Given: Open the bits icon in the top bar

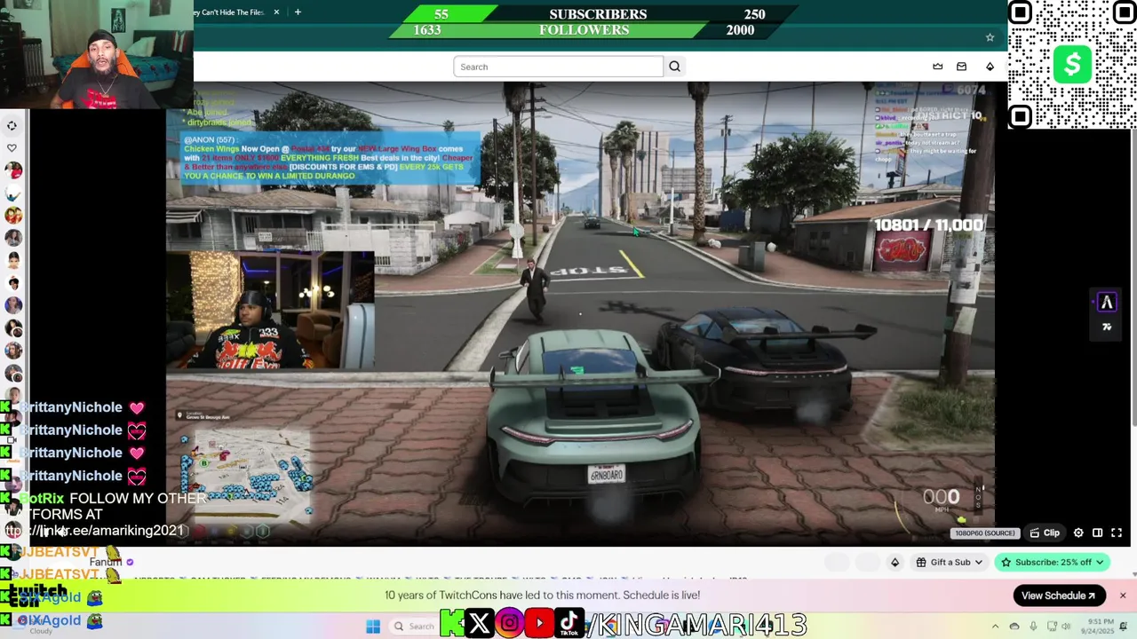Looking at the screenshot, I should [x=990, y=67].
